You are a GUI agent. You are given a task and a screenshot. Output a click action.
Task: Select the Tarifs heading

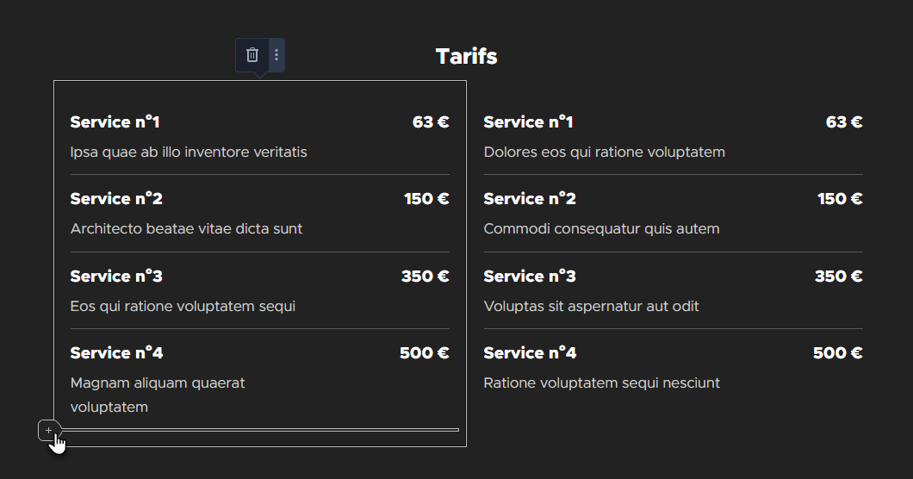[466, 57]
